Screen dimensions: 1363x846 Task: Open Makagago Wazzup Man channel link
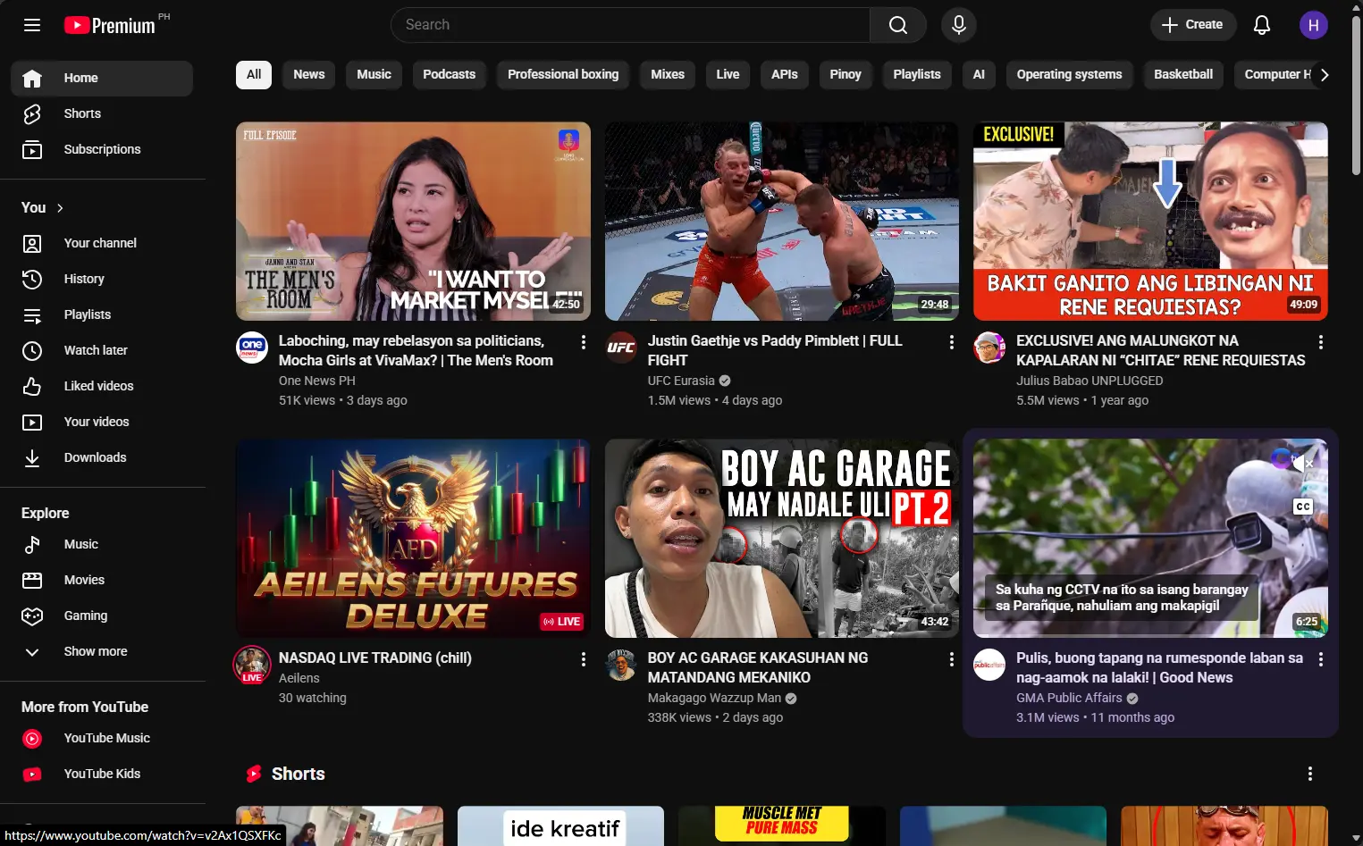(714, 698)
